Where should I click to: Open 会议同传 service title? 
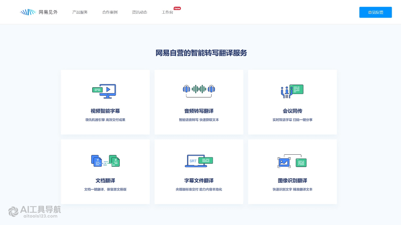pos(292,111)
